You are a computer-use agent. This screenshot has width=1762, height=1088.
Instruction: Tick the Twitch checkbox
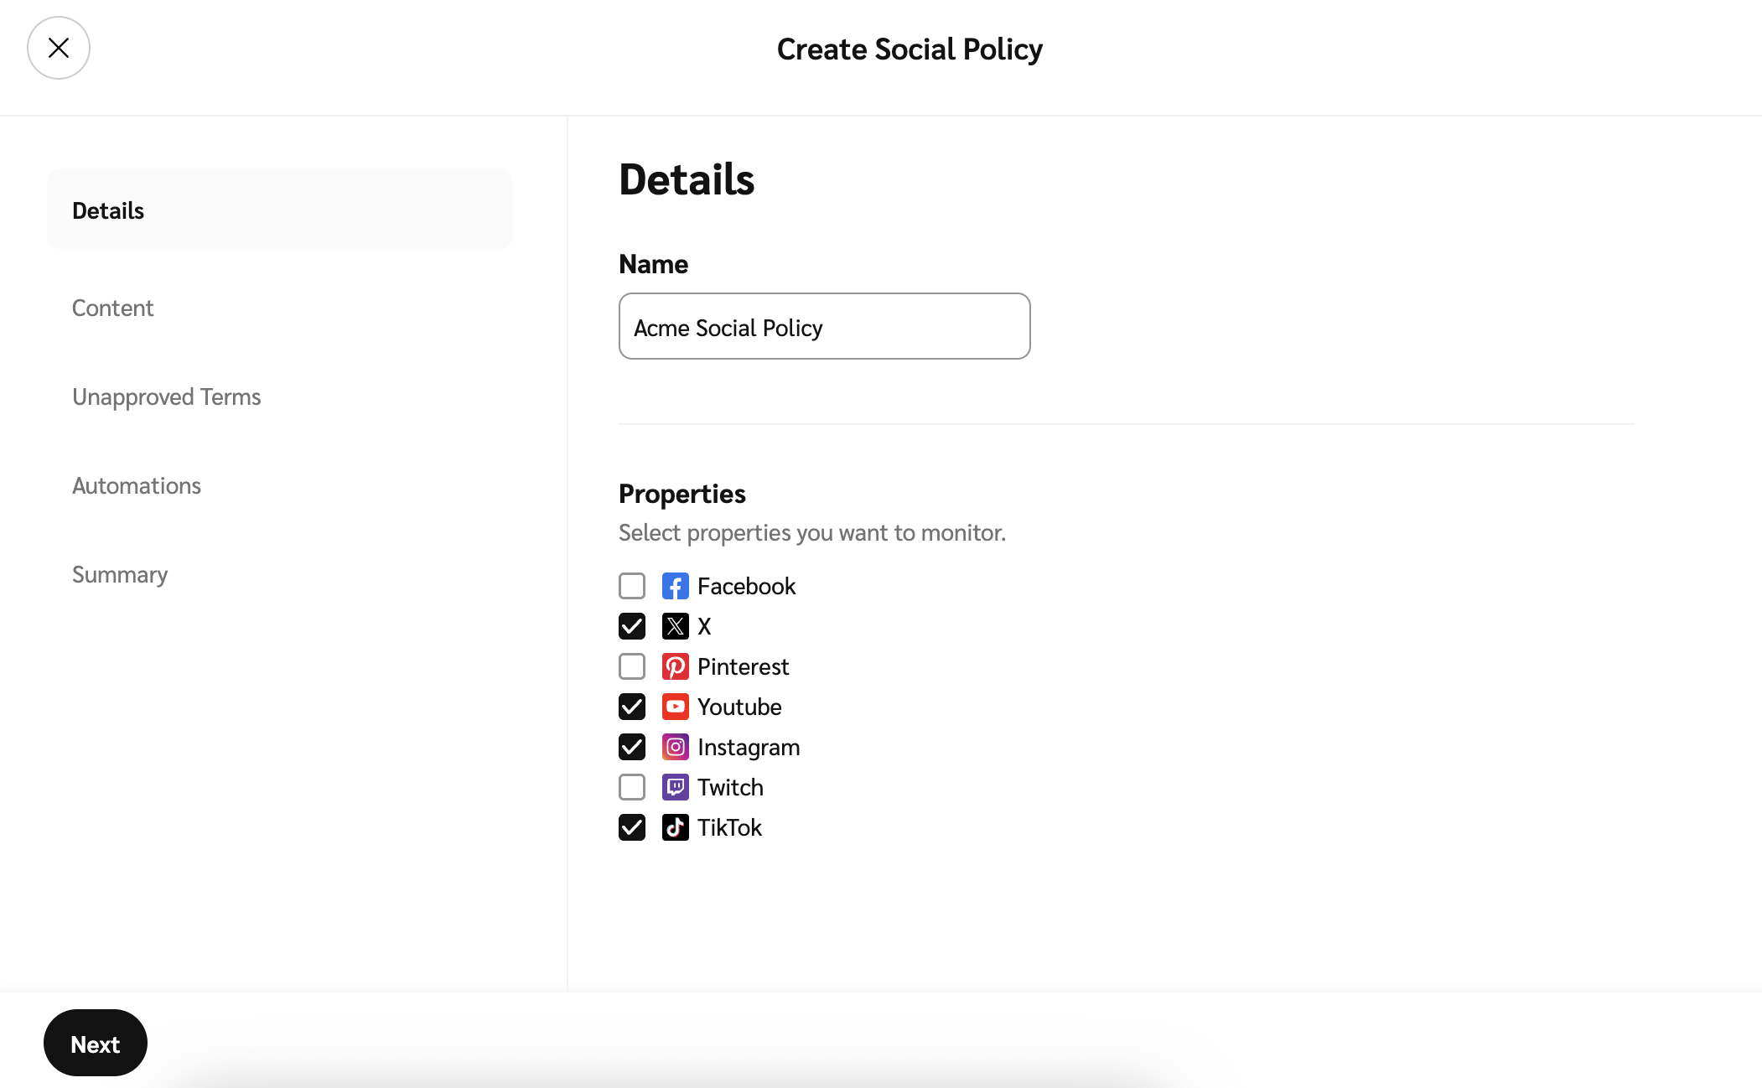[x=632, y=787]
